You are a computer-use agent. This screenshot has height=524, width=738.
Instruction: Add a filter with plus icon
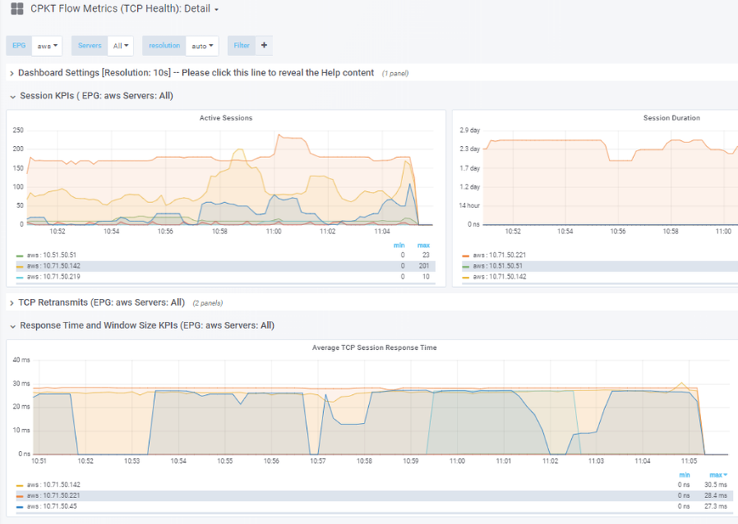coord(264,45)
